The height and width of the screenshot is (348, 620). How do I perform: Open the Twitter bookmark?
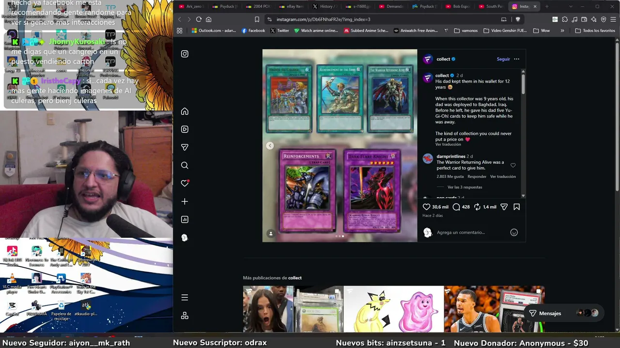point(279,30)
